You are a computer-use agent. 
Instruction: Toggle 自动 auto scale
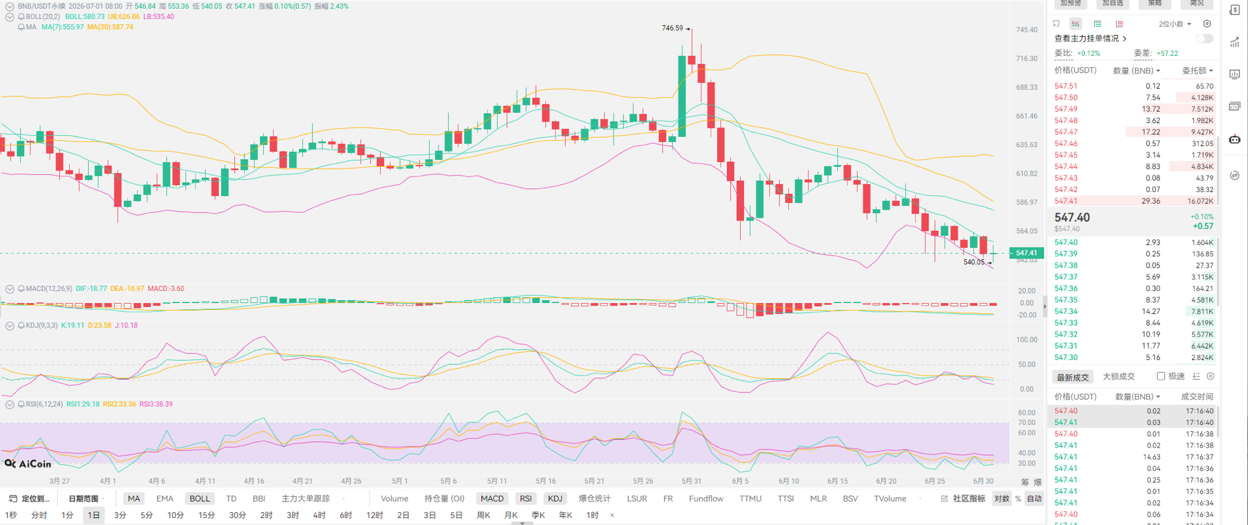click(1034, 498)
